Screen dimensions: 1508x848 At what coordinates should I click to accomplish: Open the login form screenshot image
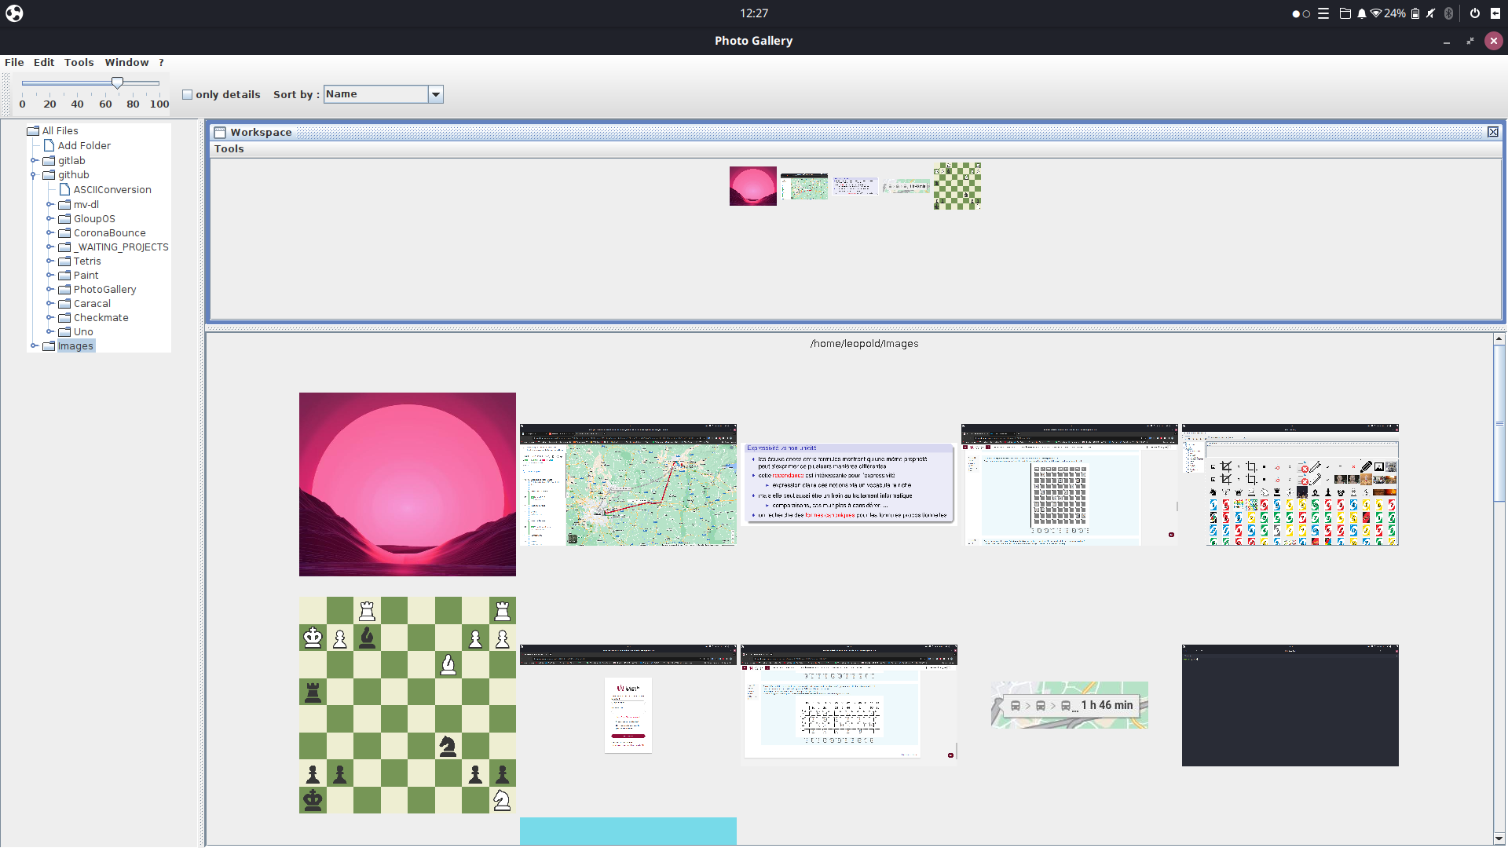coord(628,705)
